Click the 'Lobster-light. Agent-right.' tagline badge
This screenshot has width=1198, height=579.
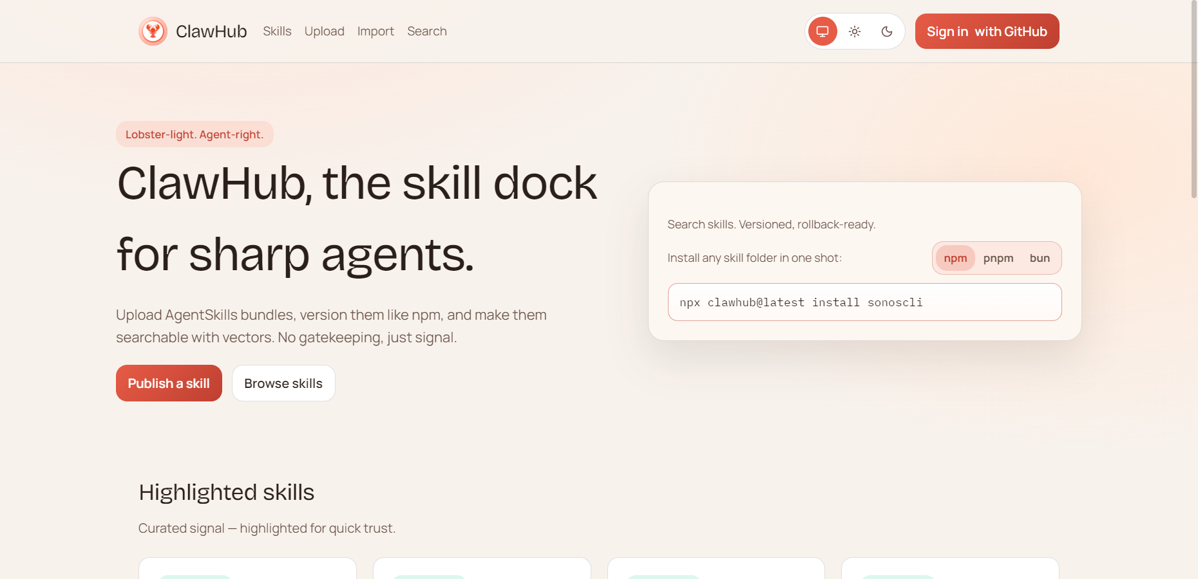(x=195, y=134)
